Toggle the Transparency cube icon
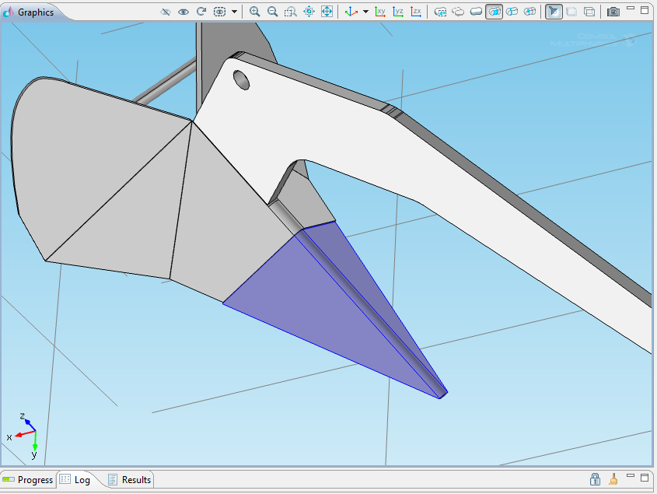The height and width of the screenshot is (494, 657). coord(571,12)
